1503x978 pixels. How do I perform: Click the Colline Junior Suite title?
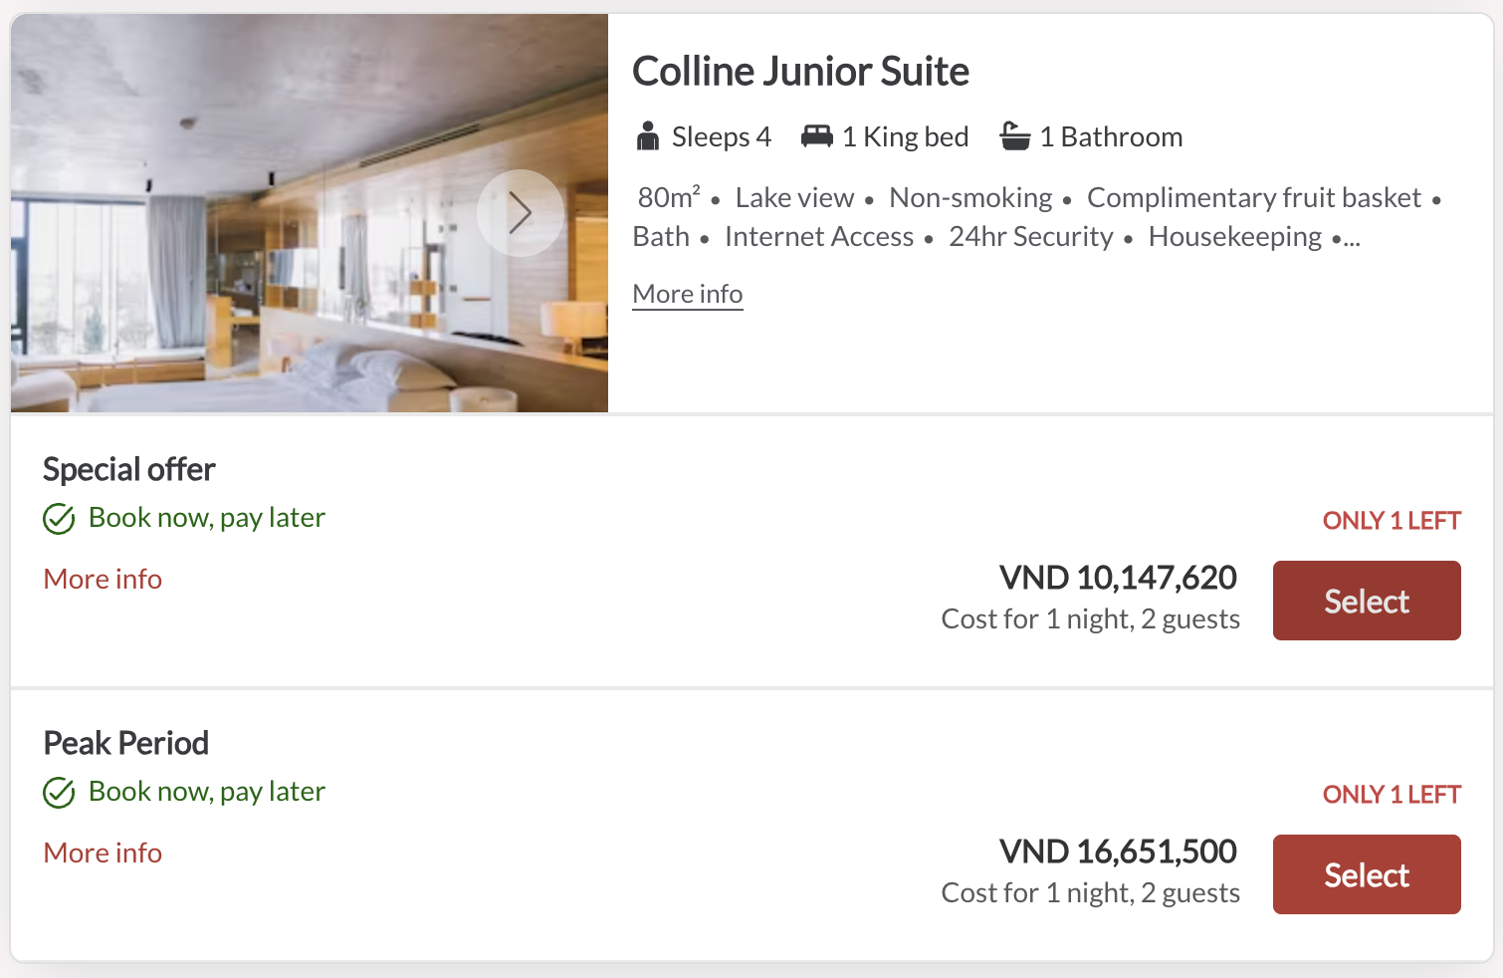tap(800, 71)
